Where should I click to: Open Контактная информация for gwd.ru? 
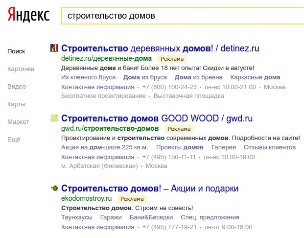coord(98,157)
